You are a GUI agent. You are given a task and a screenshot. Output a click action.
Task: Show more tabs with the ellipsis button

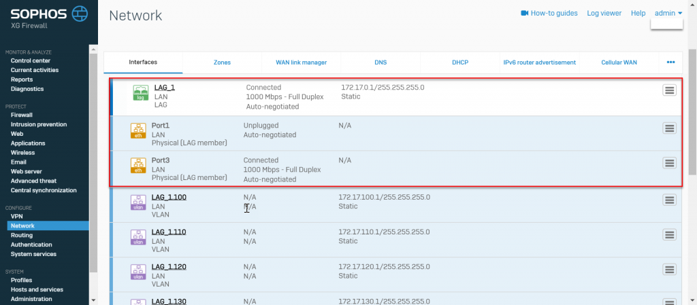click(670, 62)
